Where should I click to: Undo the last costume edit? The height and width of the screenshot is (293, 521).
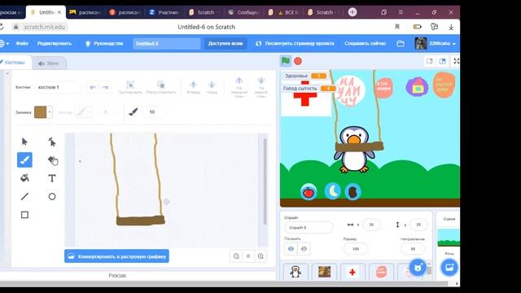point(93,87)
